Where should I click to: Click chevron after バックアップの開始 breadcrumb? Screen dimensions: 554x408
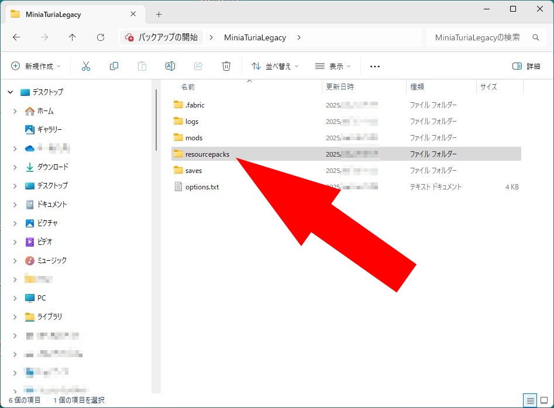coord(211,37)
